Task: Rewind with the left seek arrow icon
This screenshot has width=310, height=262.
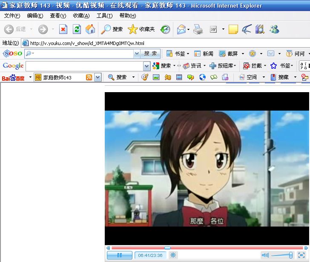Action: pos(108,248)
